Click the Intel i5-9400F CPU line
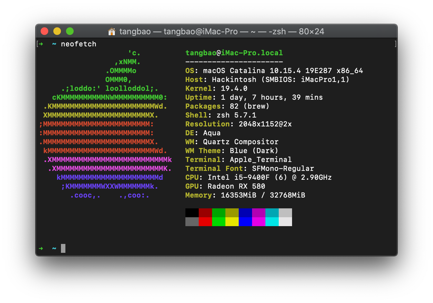 (258, 178)
